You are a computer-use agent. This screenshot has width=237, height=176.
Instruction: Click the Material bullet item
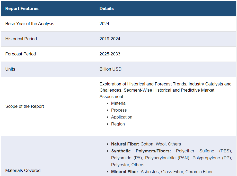coord(119,103)
